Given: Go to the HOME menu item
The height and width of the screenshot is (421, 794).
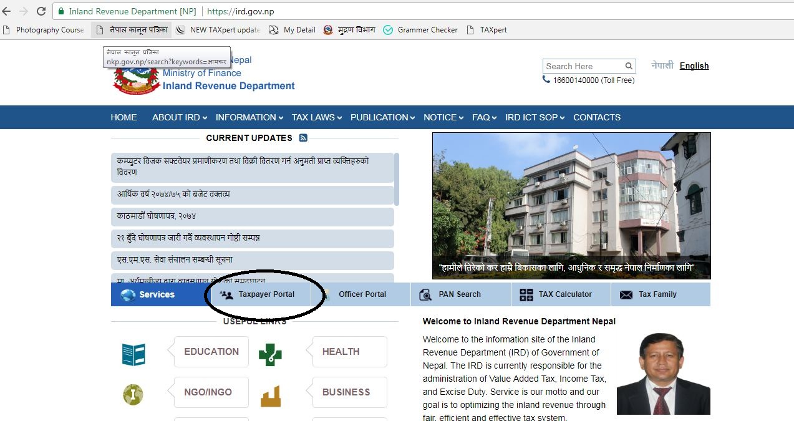Looking at the screenshot, I should coord(123,117).
